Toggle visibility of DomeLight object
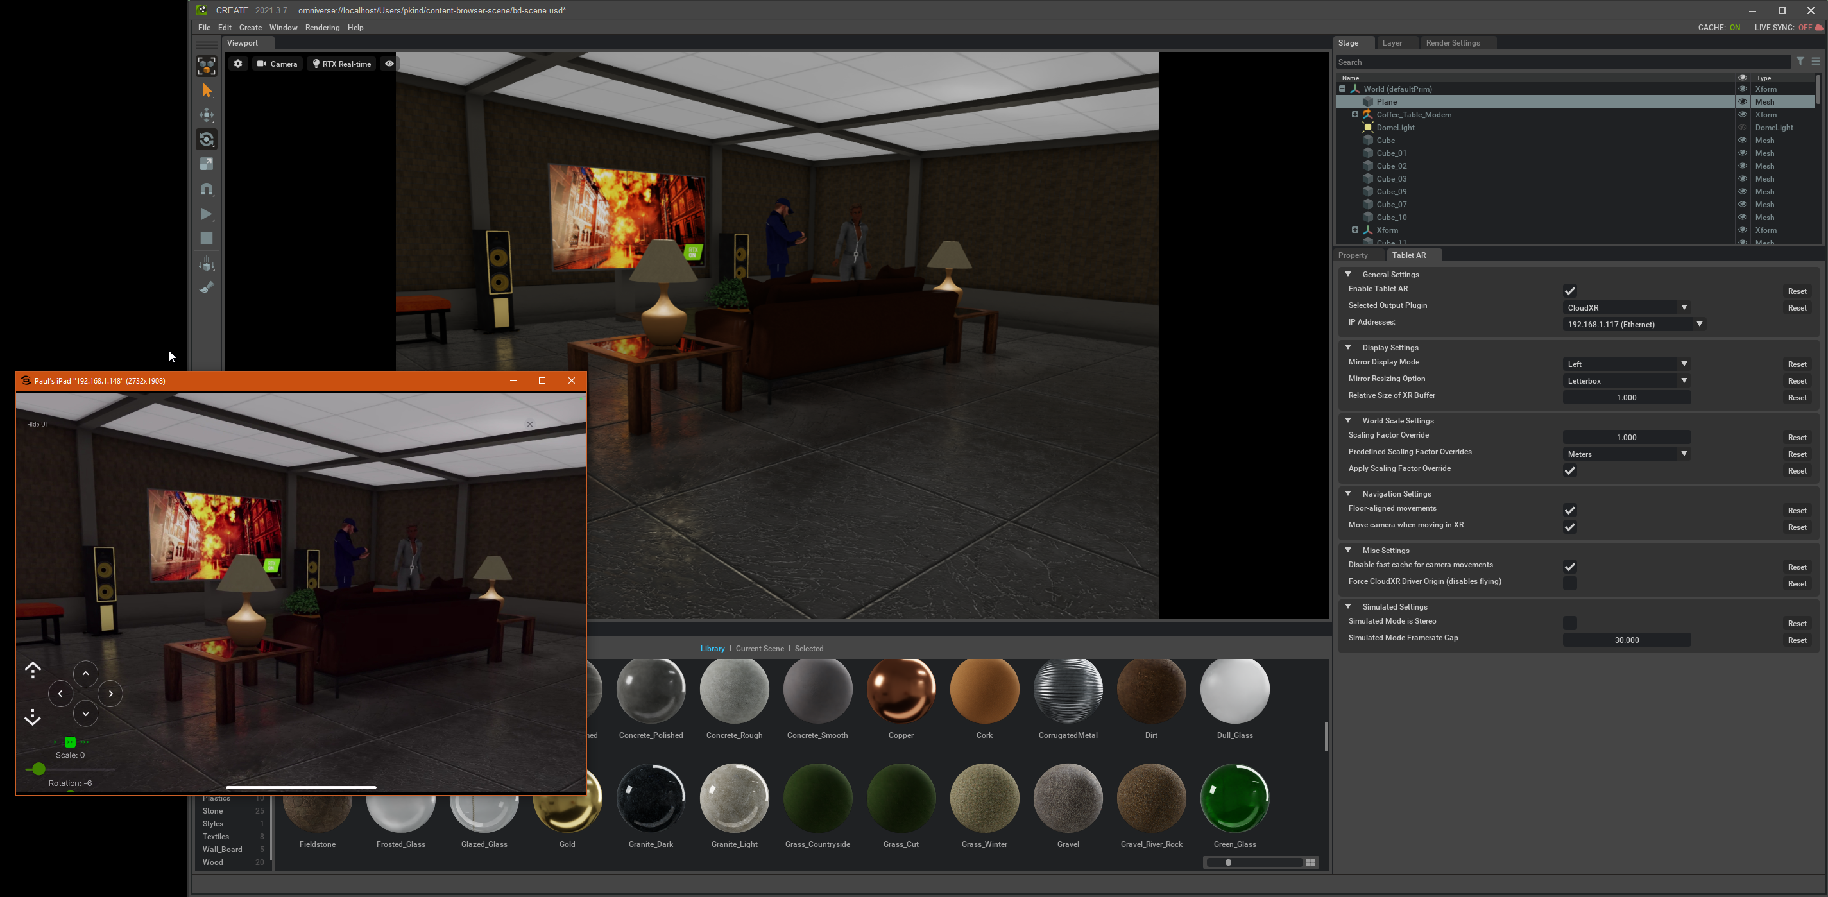This screenshot has width=1828, height=897. [x=1742, y=127]
